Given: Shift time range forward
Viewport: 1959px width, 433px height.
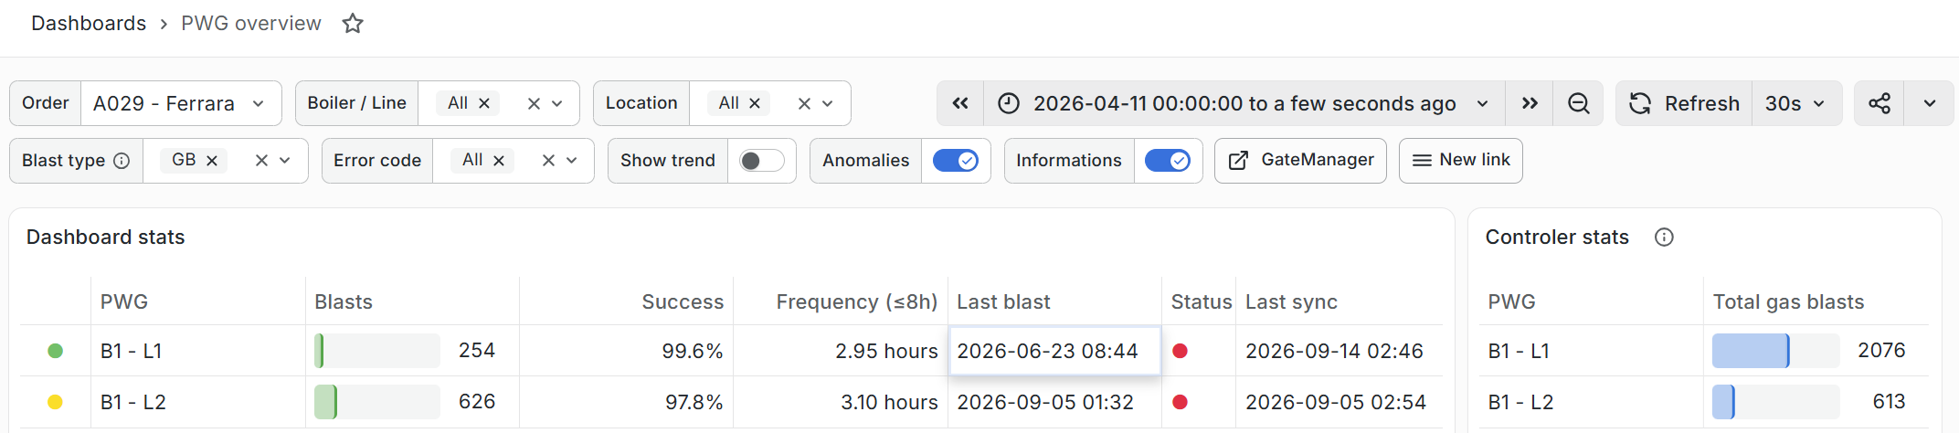Looking at the screenshot, I should point(1530,103).
